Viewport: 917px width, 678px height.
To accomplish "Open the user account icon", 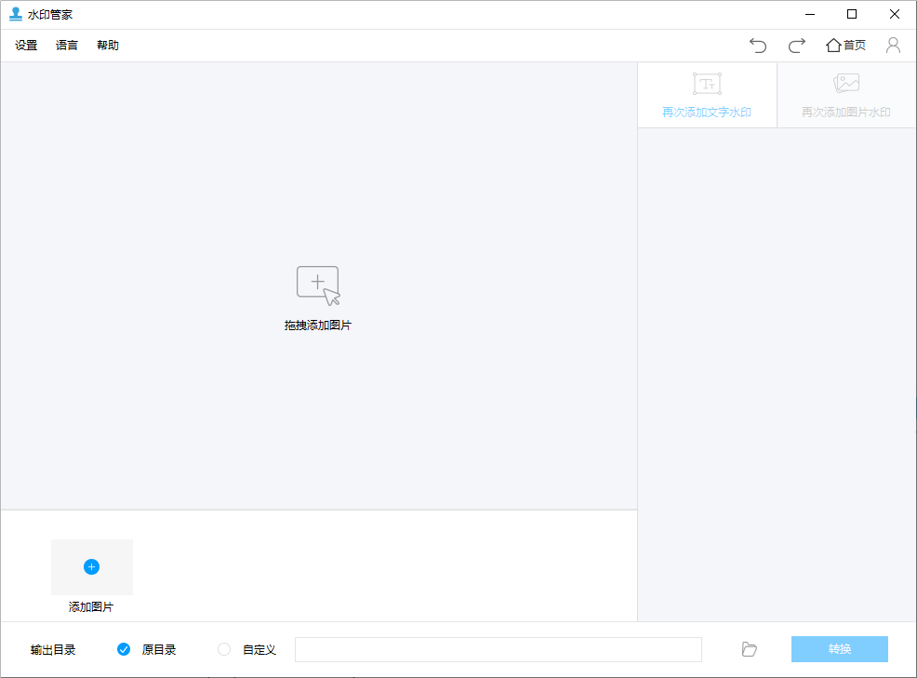I will coord(893,45).
